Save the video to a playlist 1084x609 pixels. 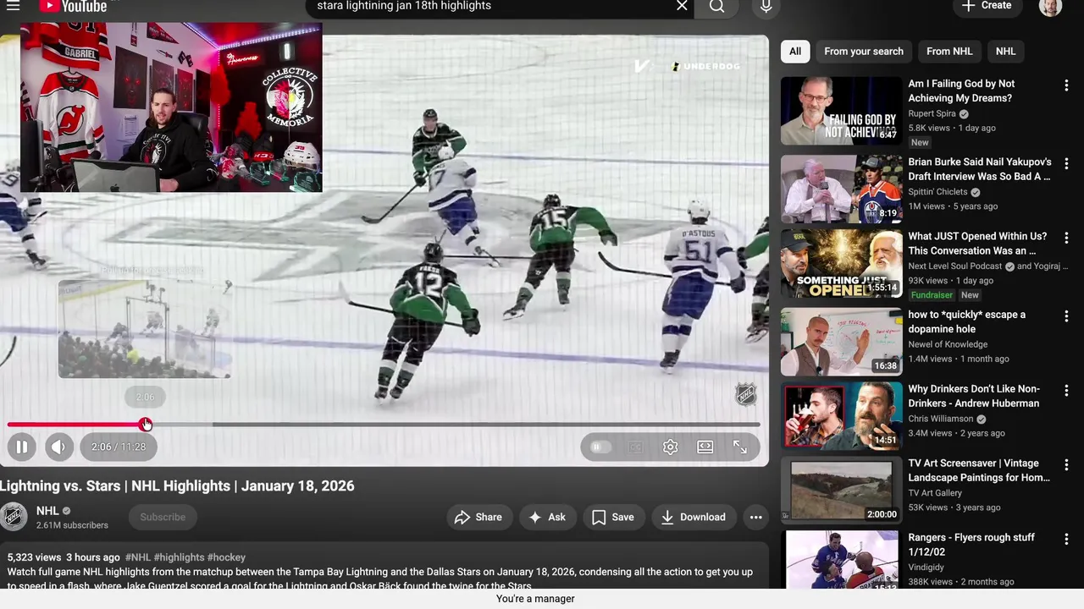coord(613,517)
